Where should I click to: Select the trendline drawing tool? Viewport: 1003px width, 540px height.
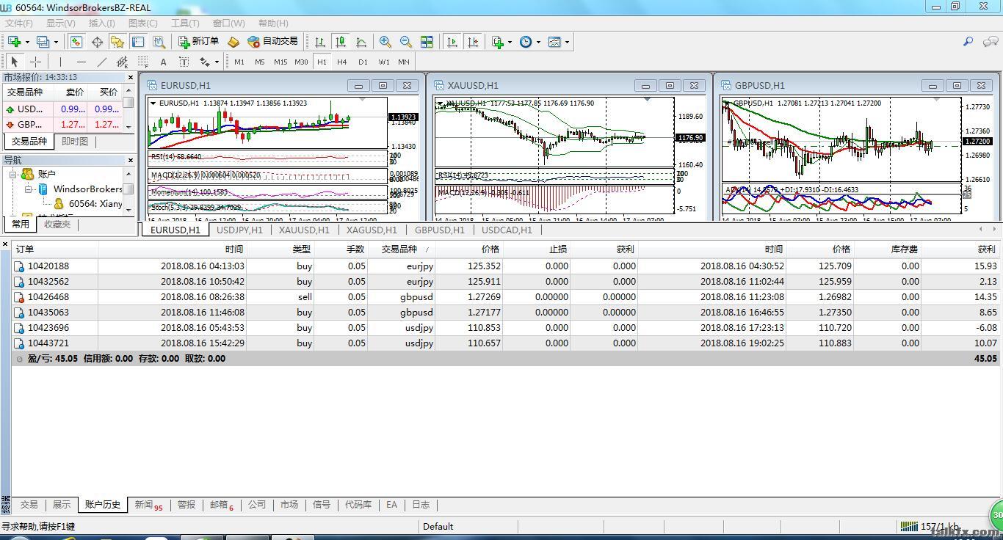[x=101, y=62]
